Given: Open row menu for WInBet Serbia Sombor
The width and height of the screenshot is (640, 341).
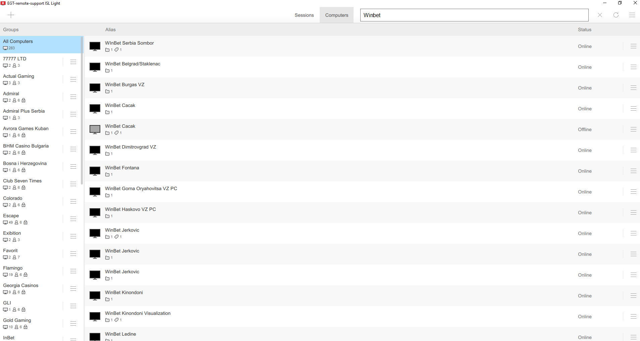Looking at the screenshot, I should (x=633, y=46).
